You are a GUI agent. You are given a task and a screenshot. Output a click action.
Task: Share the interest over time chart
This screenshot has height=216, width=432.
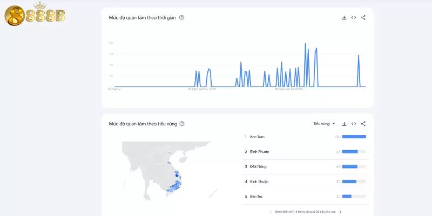pos(363,17)
